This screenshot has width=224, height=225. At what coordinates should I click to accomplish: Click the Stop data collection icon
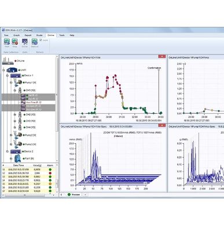[14, 41]
